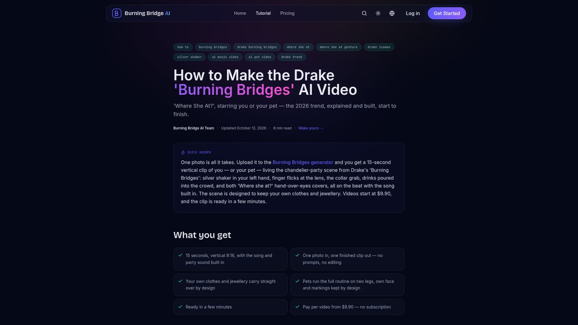The image size is (578, 325).
Task: Click checkmark beside 'Ready in a few minutes'
Action: tap(181, 306)
